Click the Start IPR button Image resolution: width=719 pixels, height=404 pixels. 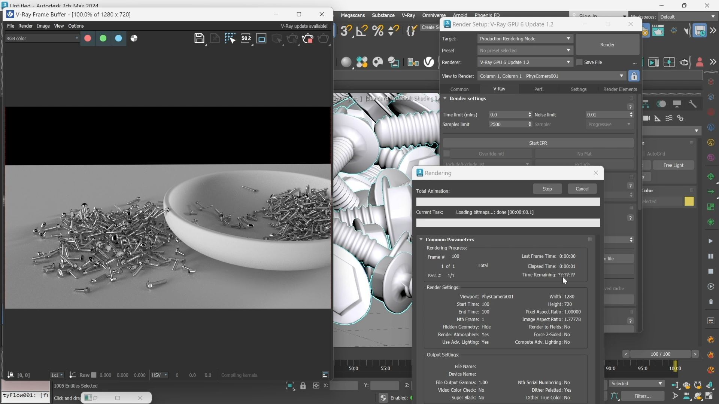tap(538, 143)
